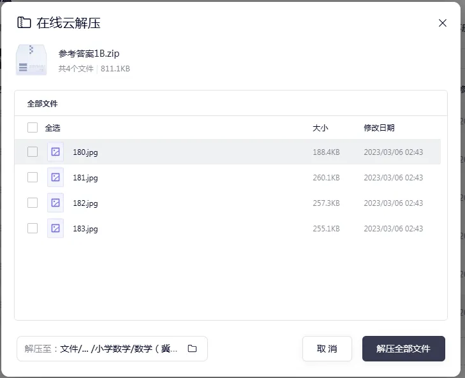465x378 pixels.
Task: Click the folder icon in the 解压至 path field
Action: (x=192, y=348)
